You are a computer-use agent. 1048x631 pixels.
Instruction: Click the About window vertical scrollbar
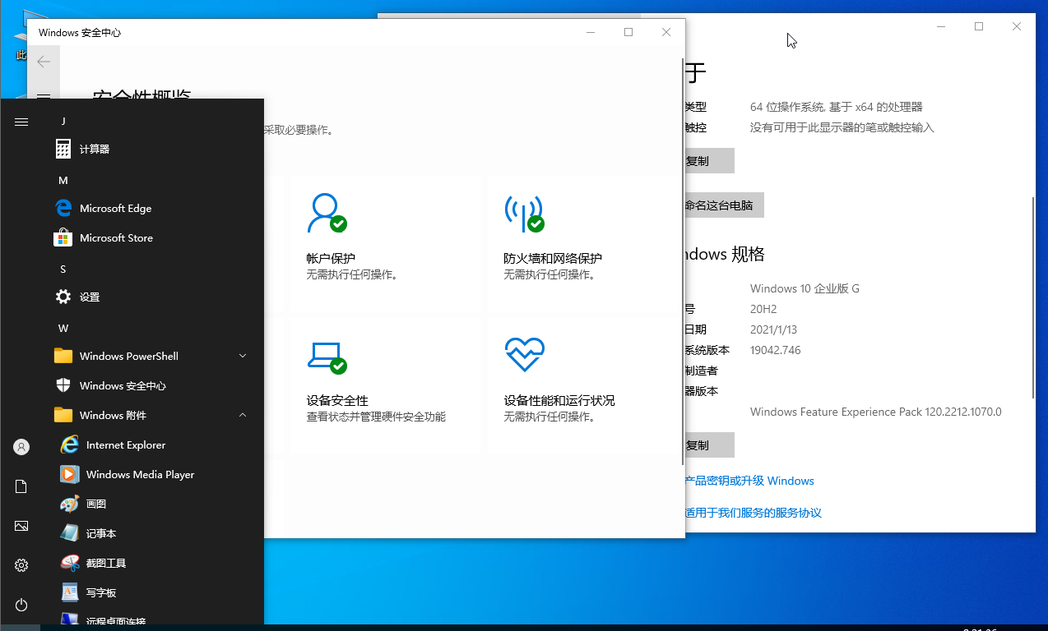(1034, 296)
